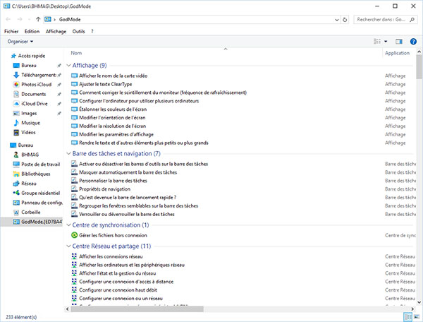Select Poste de travail in the sidebar
The width and height of the screenshot is (423, 322).
point(39,164)
